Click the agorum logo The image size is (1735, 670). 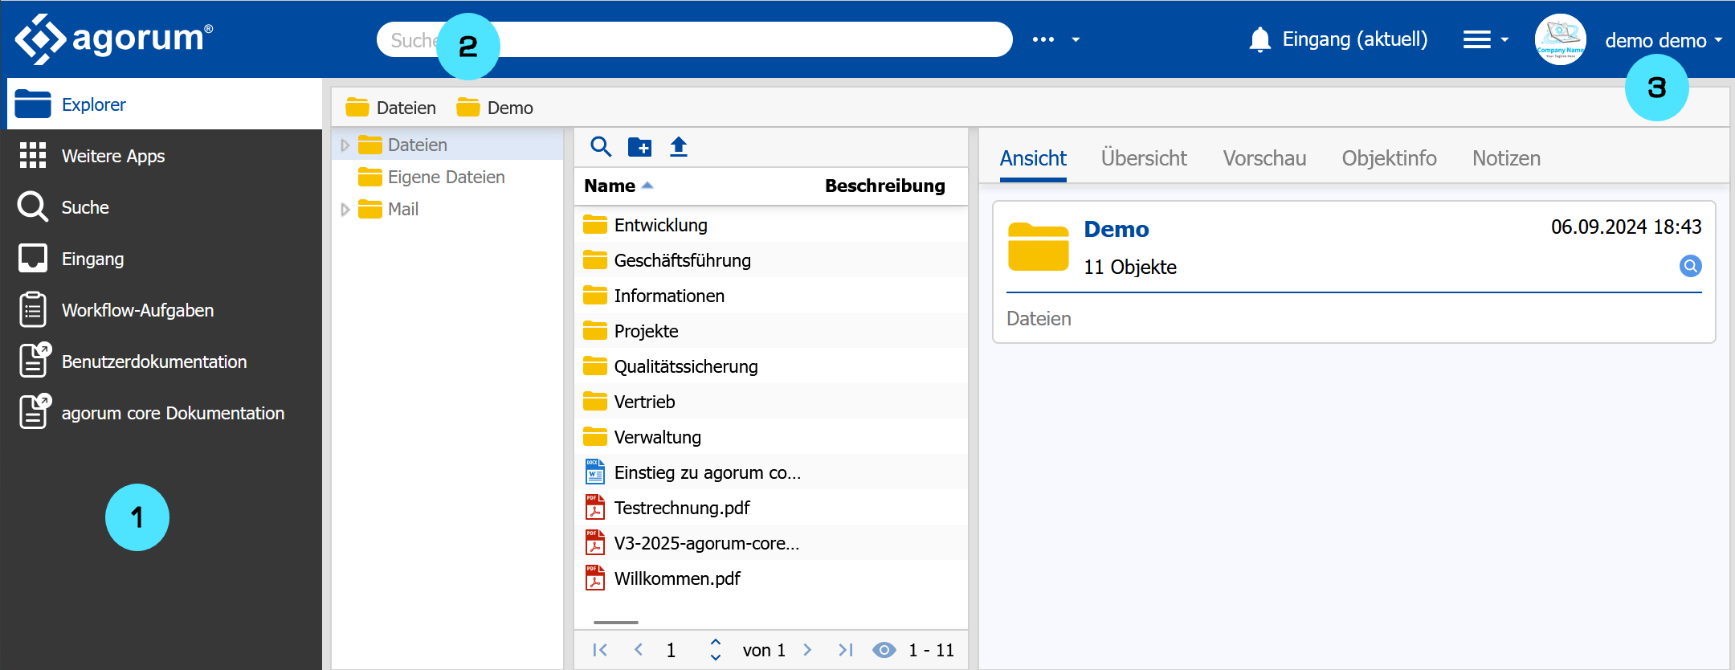coord(114,39)
